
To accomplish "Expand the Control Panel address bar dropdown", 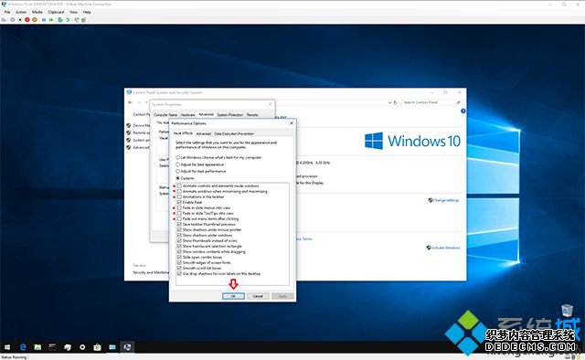I will coord(390,102).
